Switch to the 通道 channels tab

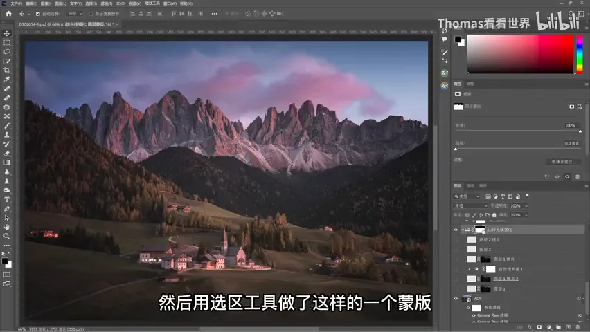point(470,186)
